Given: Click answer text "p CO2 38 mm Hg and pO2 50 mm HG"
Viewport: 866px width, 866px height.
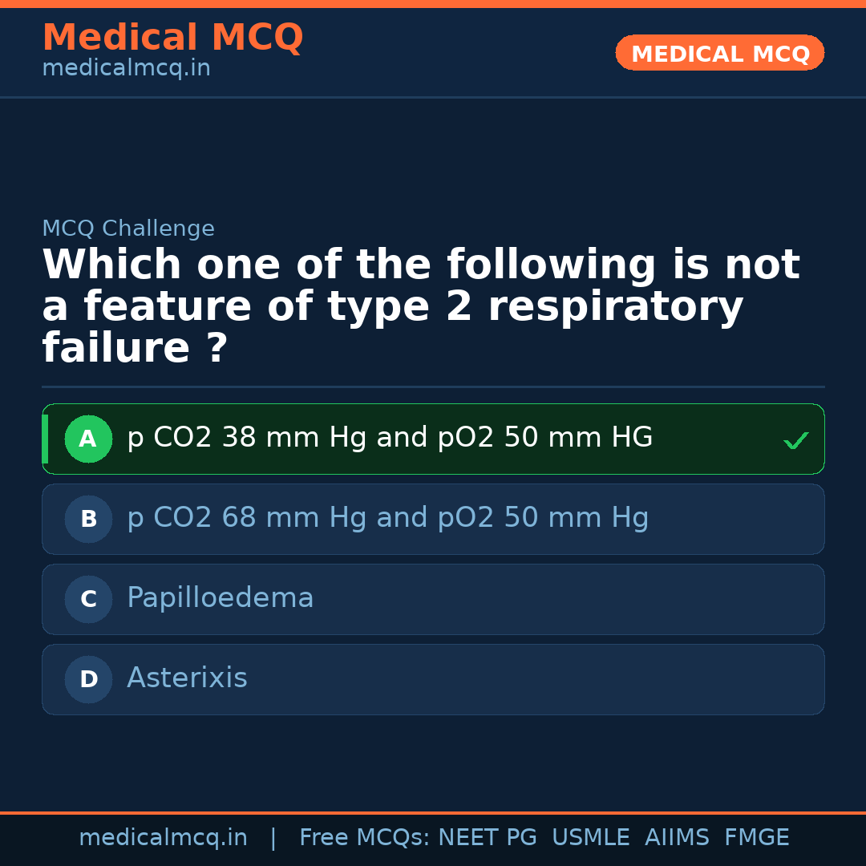Looking at the screenshot, I should pyautogui.click(x=390, y=438).
